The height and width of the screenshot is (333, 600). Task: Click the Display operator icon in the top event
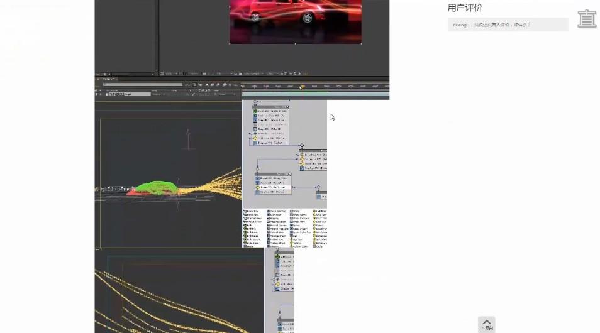click(x=255, y=143)
